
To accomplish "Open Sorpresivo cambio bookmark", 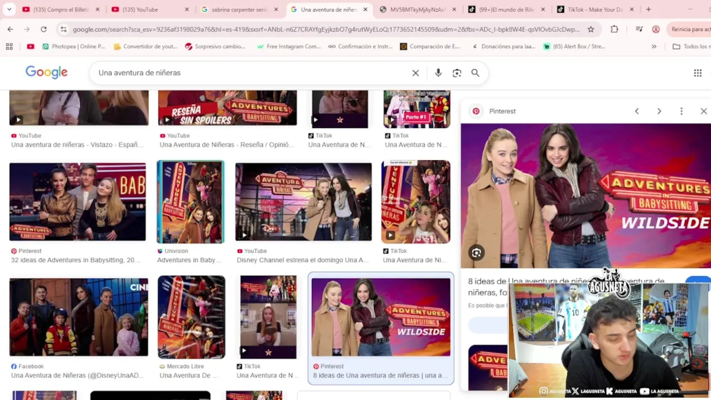I will pyautogui.click(x=215, y=47).
